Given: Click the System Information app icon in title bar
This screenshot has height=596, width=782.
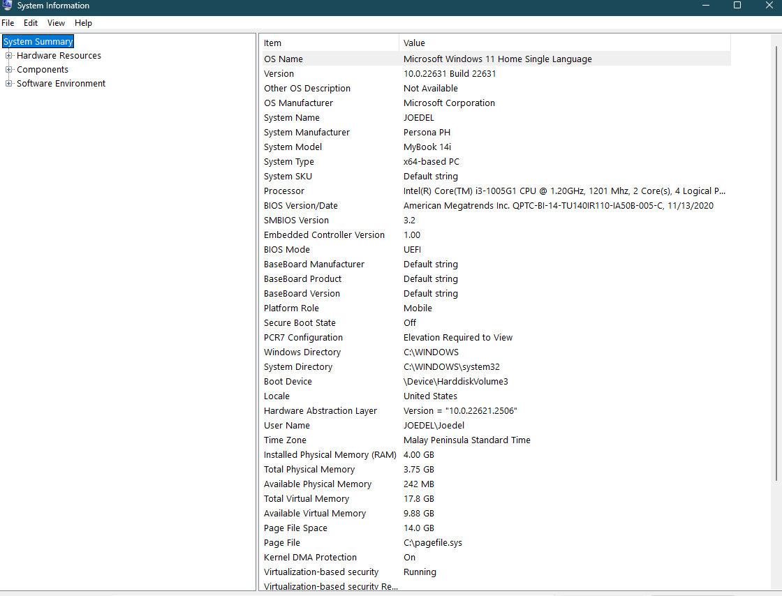Looking at the screenshot, I should [x=6, y=6].
